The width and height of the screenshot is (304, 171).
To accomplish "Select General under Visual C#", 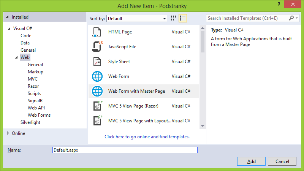I will pos(28,50).
